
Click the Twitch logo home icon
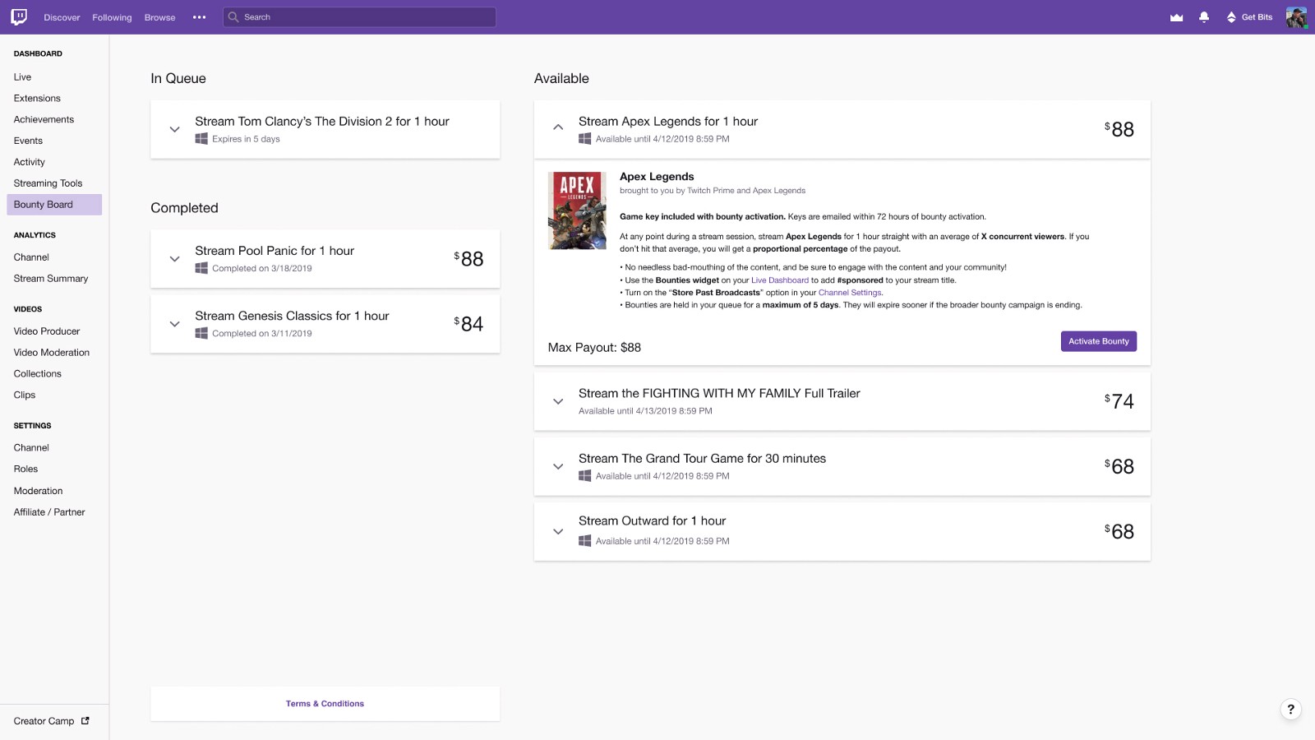click(19, 16)
